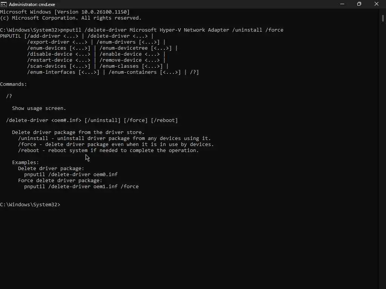Restore down the command prompt window

pyautogui.click(x=359, y=4)
